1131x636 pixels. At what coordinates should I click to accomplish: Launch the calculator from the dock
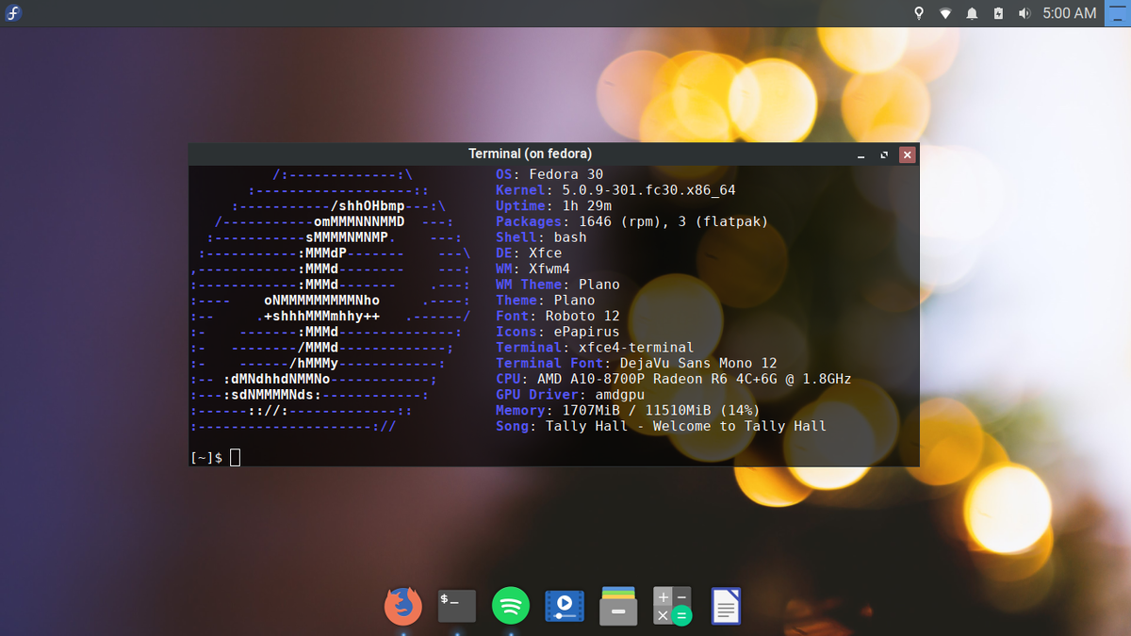tap(673, 605)
